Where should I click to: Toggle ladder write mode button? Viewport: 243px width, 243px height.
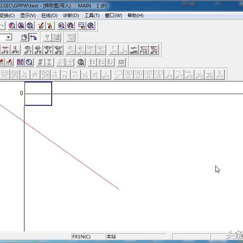click(x=33, y=37)
